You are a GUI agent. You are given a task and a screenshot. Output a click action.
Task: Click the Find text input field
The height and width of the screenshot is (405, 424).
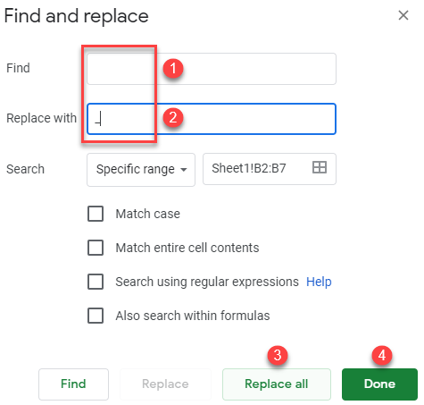tap(212, 69)
